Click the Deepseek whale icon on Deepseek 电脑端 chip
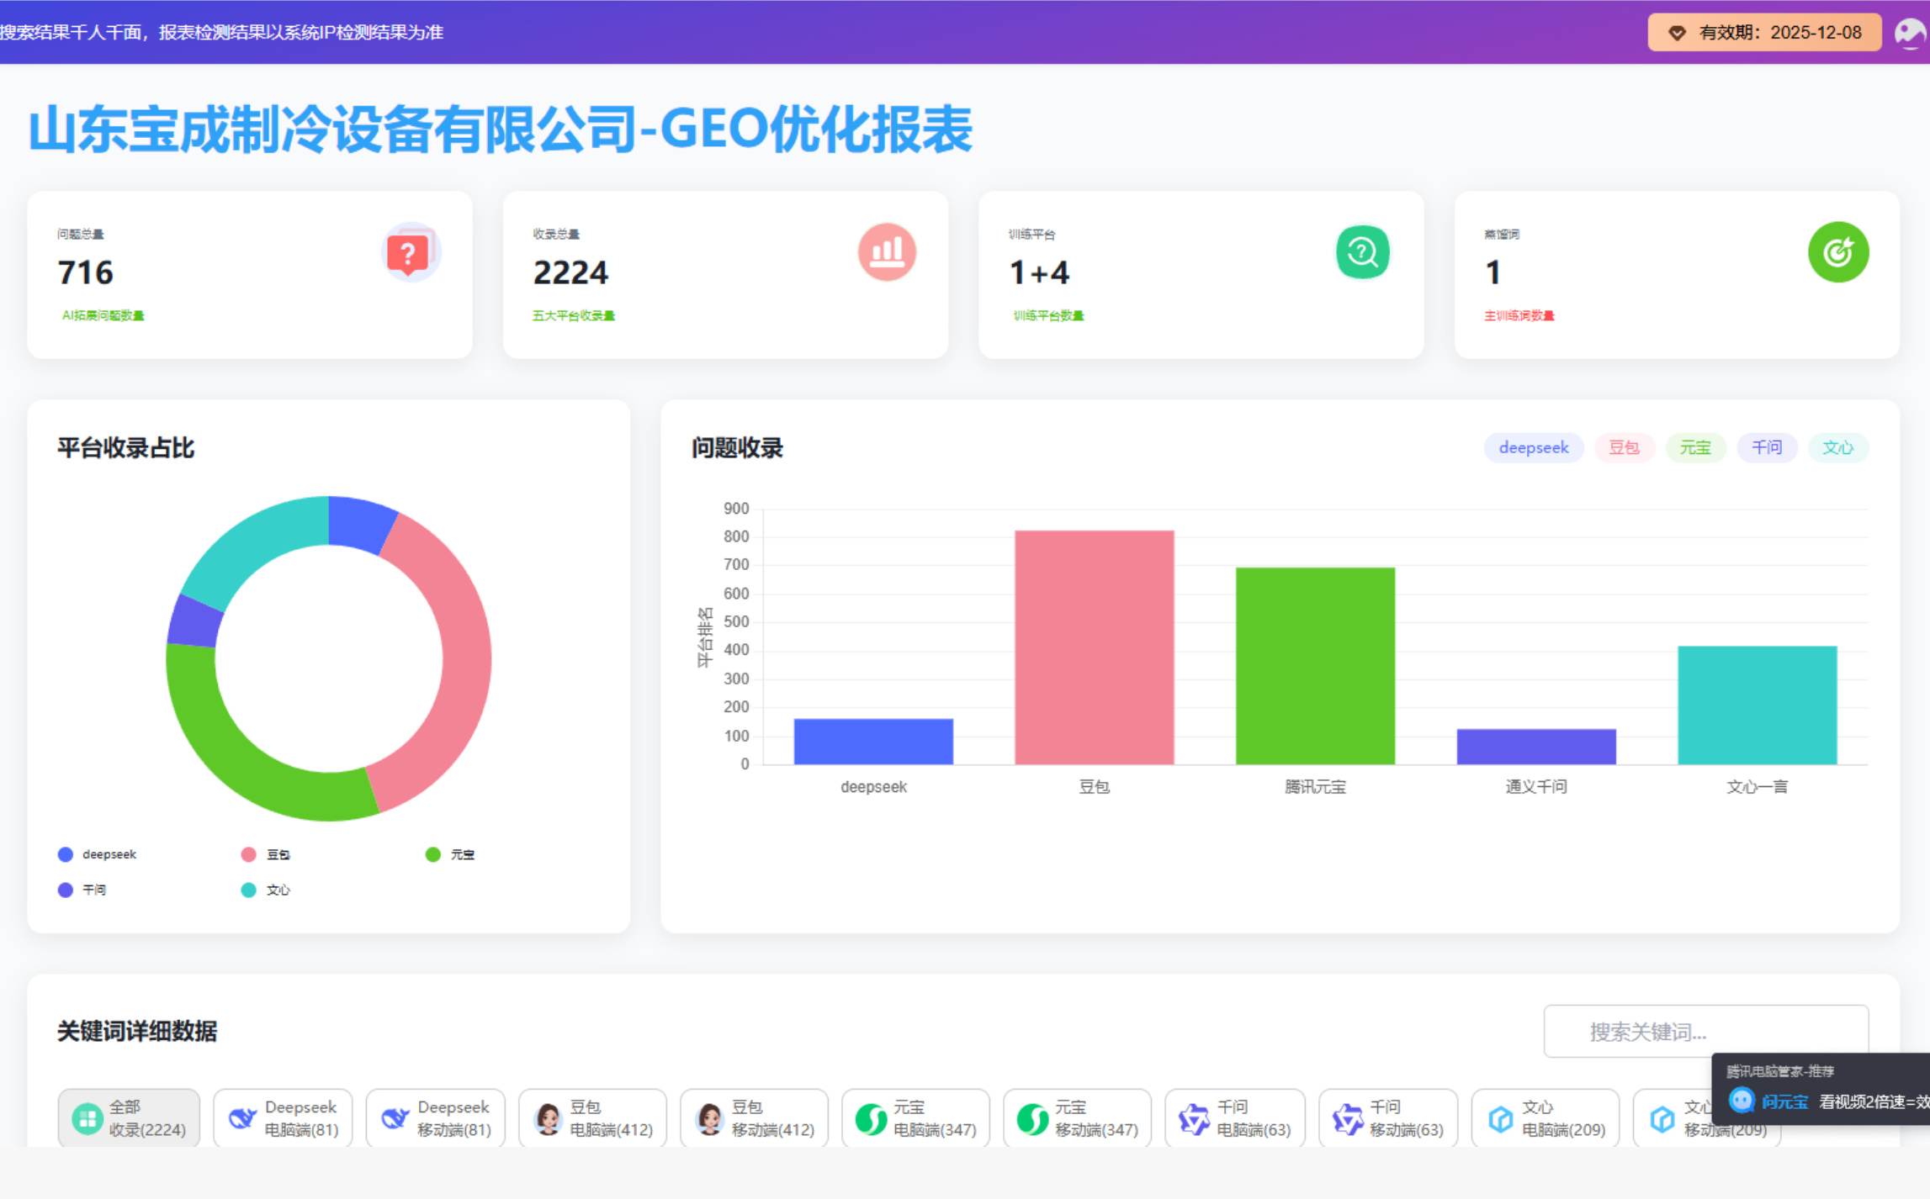 coord(242,1117)
